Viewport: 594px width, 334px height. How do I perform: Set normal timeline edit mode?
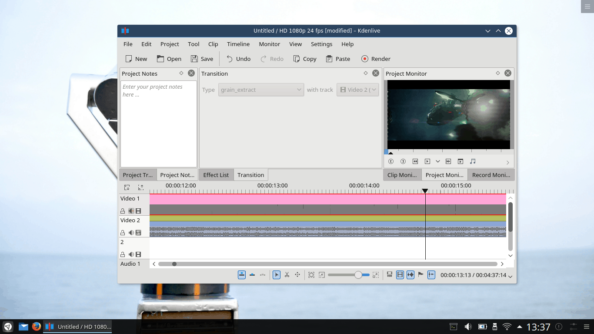pos(242,275)
